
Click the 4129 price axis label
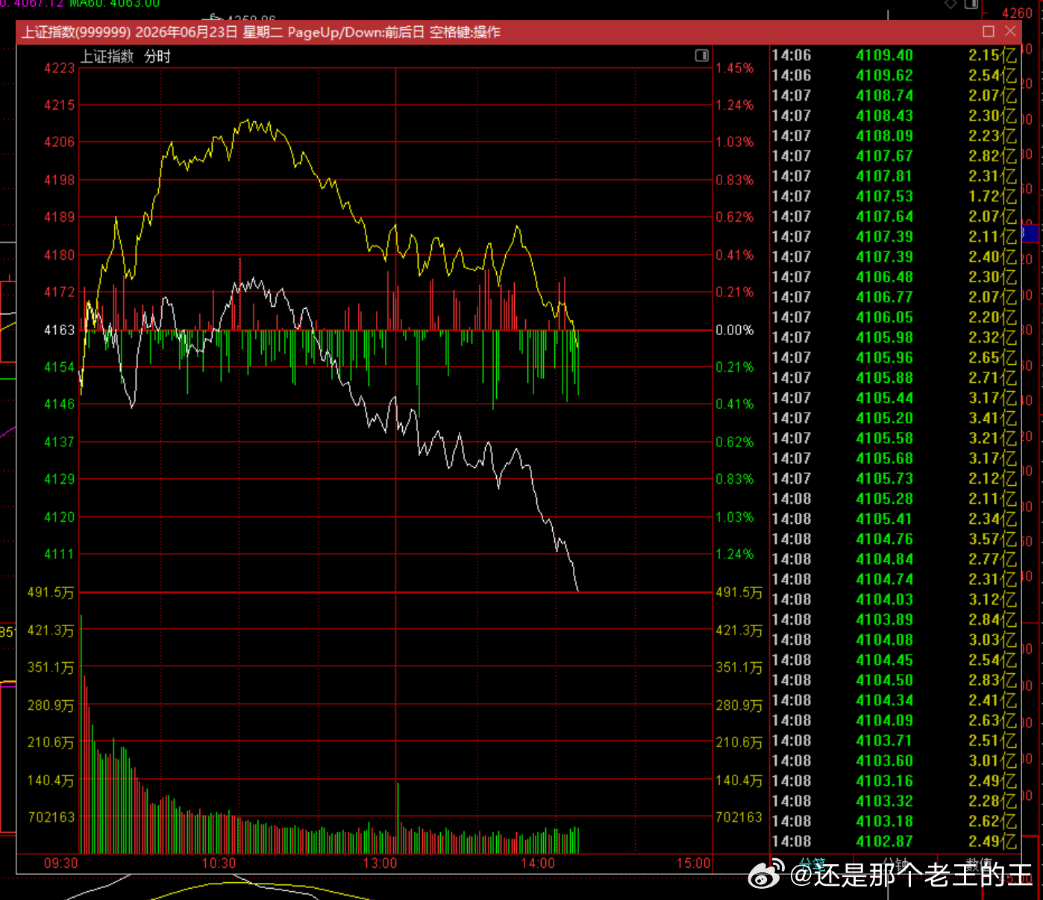[60, 479]
